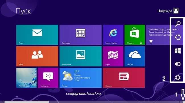
Task: Open the Share charm icon
Action: [x=178, y=38]
